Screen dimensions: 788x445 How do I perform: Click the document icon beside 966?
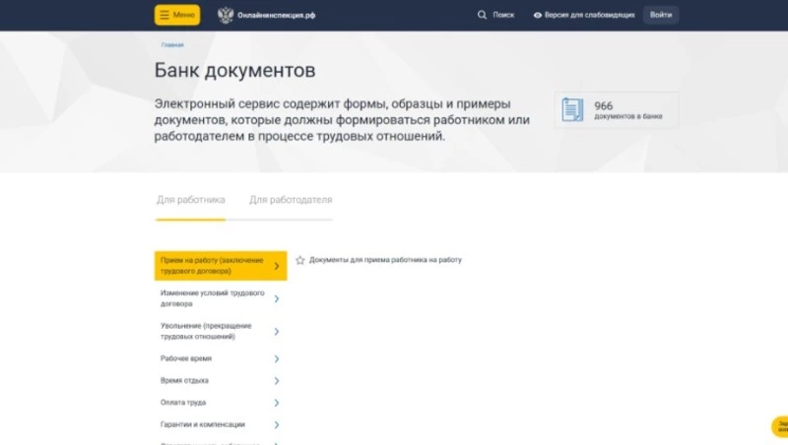(572, 110)
